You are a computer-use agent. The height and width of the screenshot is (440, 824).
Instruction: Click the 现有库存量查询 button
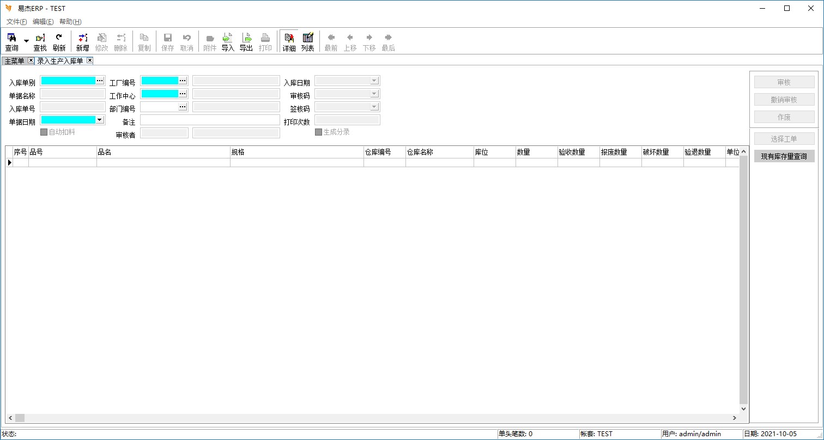[x=784, y=156]
